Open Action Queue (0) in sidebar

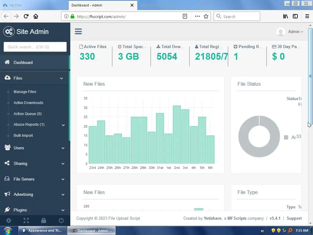[x=28, y=114]
